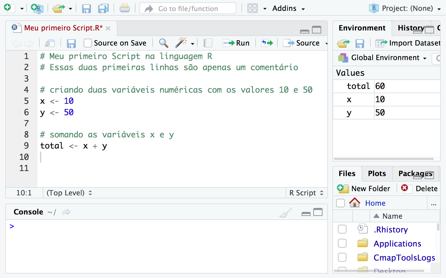The image size is (446, 278).
Task: Switch to the Packages tab
Action: (x=415, y=174)
